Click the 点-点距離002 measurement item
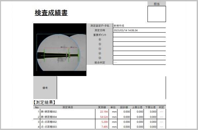The image size is (198, 130). [49, 122]
